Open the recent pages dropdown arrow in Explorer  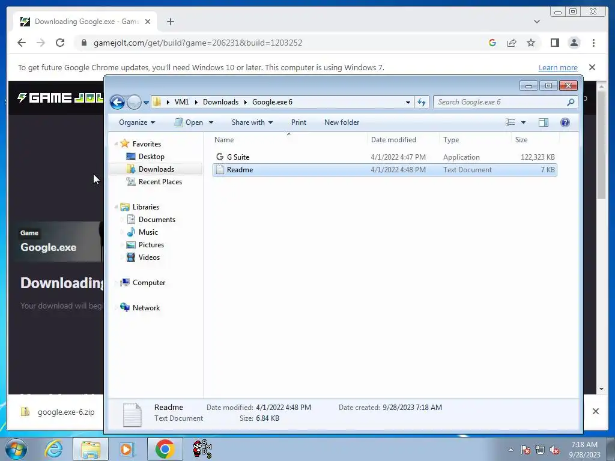click(x=146, y=103)
